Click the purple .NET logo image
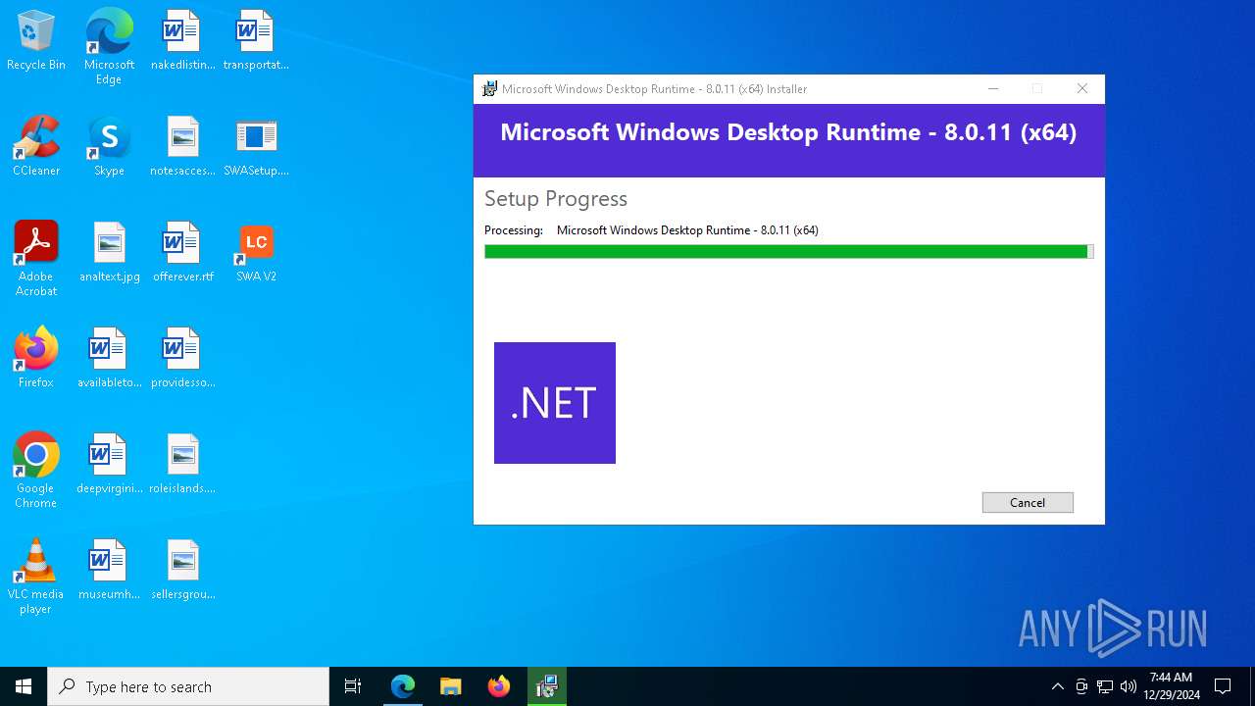This screenshot has width=1255, height=706. [555, 403]
